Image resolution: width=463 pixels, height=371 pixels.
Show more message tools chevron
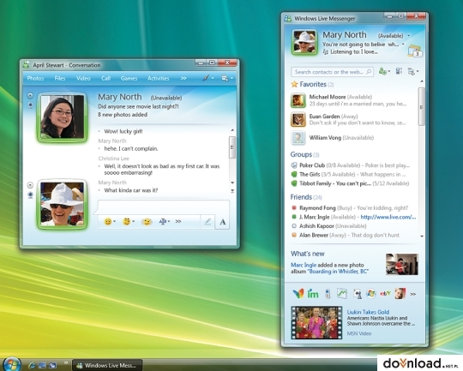pyautogui.click(x=178, y=221)
